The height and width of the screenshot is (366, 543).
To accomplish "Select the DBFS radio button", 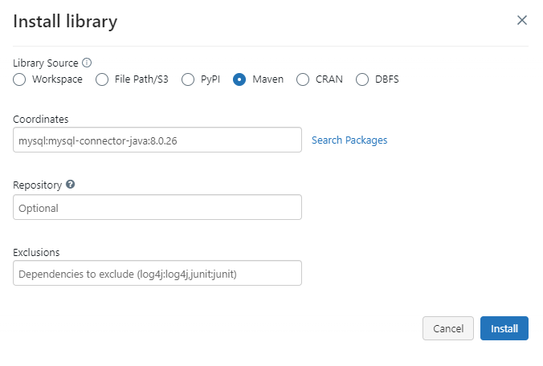I will pyautogui.click(x=362, y=79).
